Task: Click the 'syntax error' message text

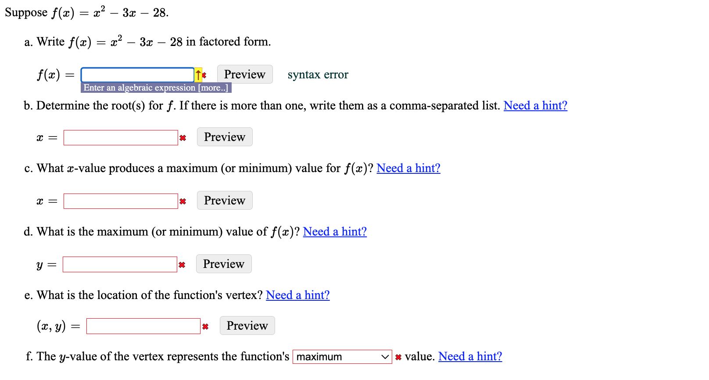Action: pyautogui.click(x=318, y=75)
